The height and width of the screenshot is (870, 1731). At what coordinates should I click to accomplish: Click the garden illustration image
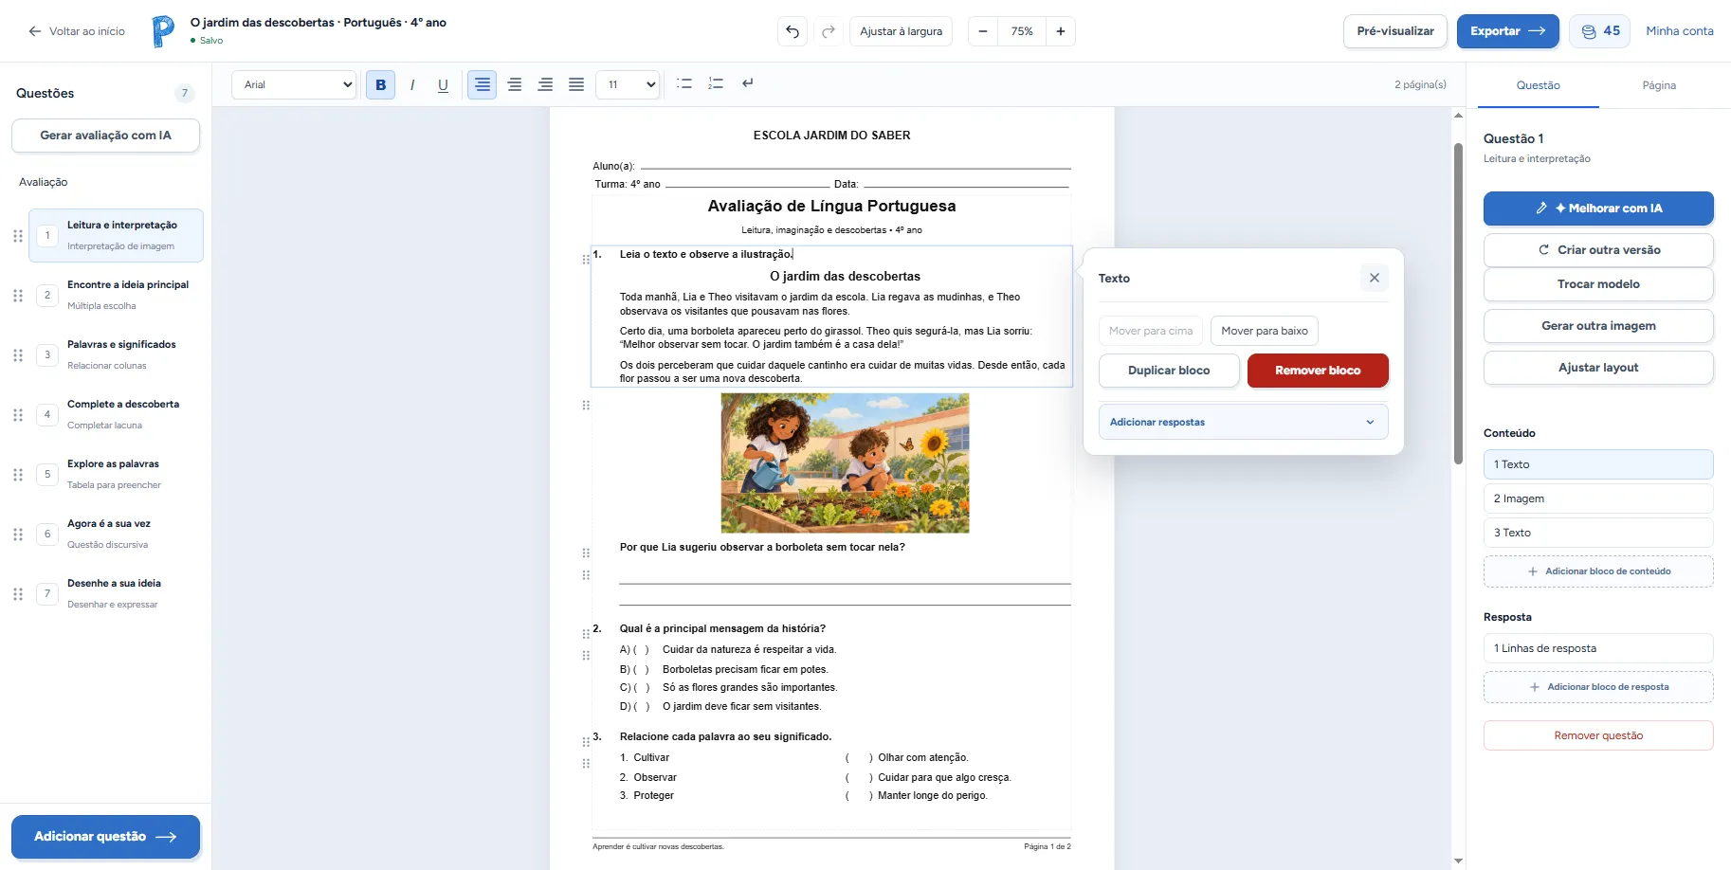845,463
